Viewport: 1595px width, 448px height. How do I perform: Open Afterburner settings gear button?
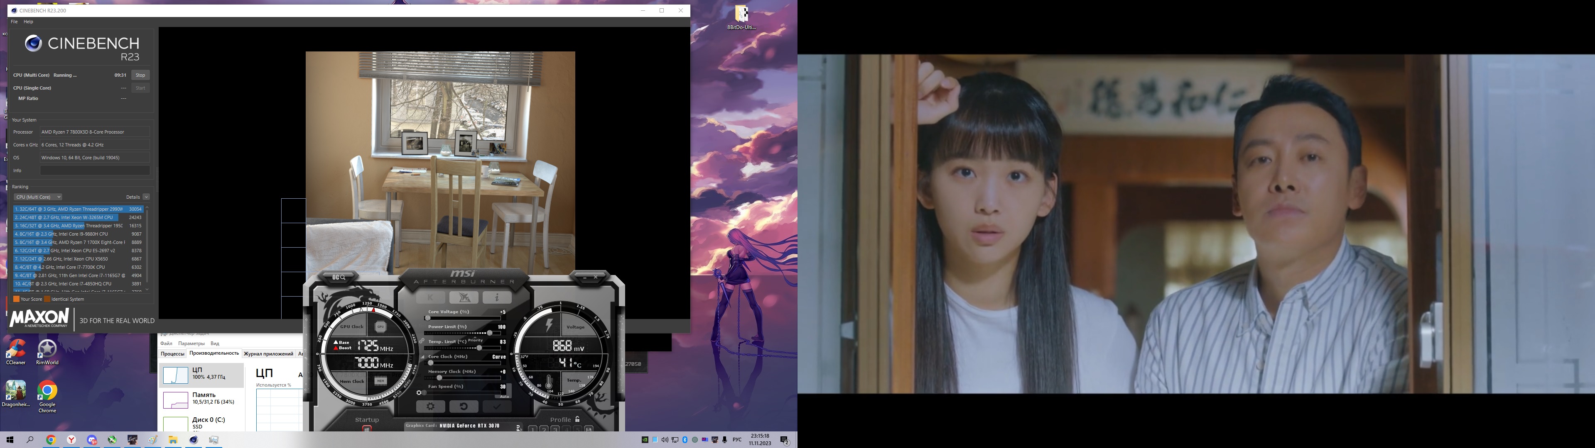(430, 407)
